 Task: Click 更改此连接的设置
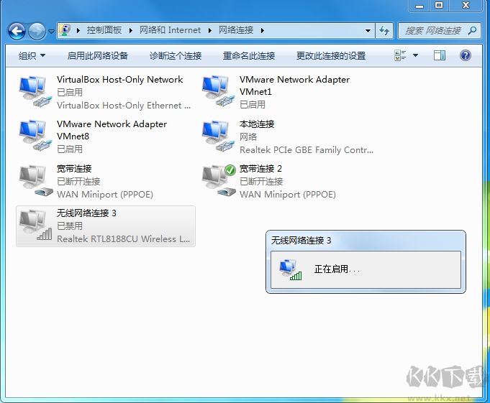click(x=331, y=56)
